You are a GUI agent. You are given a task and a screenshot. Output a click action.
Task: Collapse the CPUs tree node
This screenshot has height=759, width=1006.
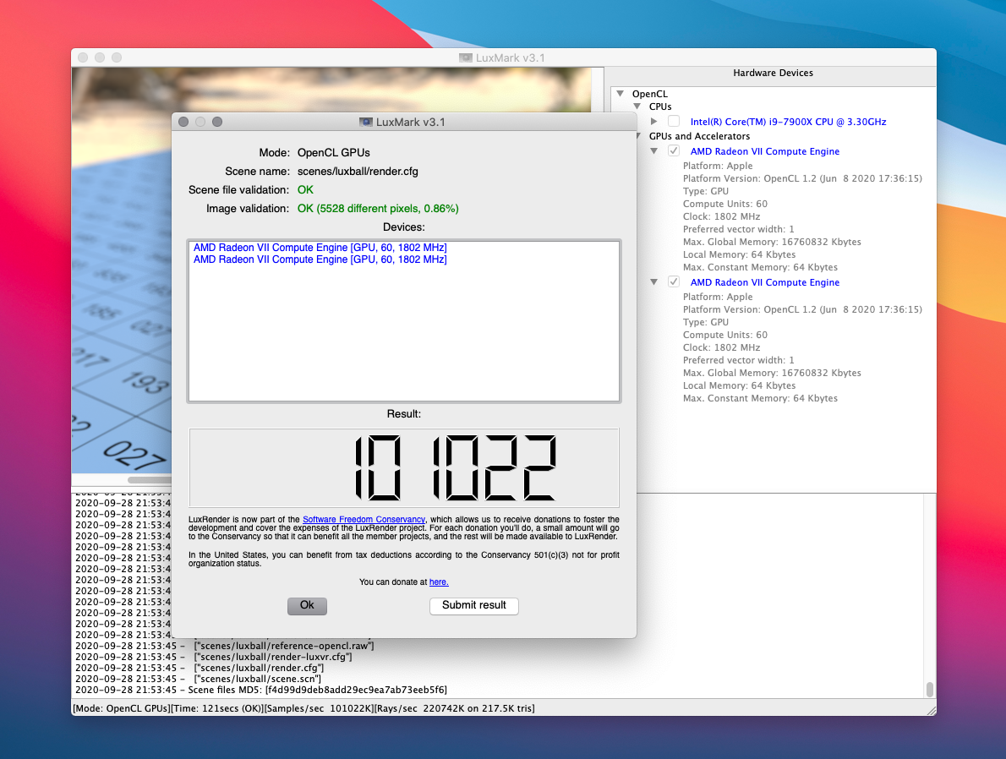click(x=637, y=106)
